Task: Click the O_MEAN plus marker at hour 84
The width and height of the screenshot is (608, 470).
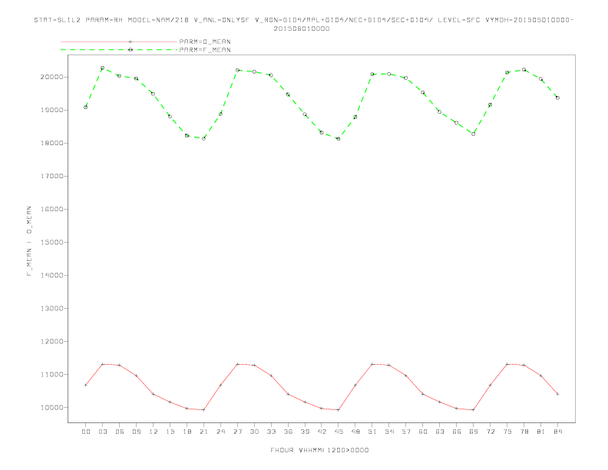Action: pos(557,394)
